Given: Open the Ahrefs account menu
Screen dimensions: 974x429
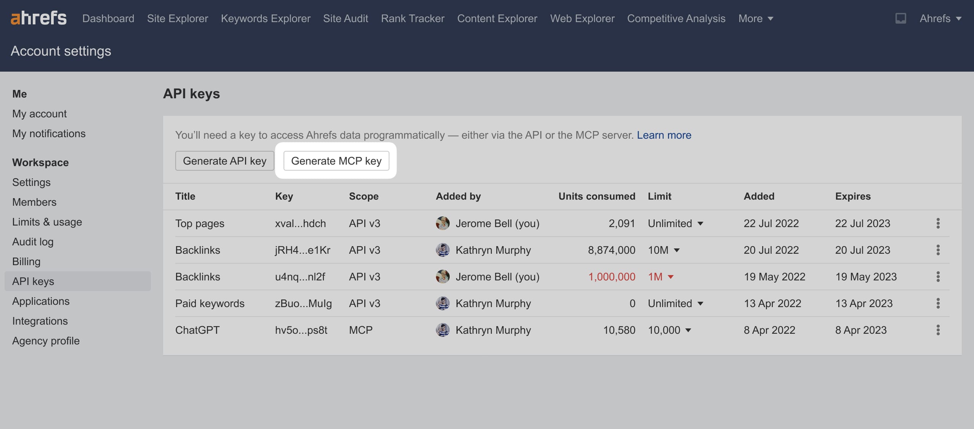Looking at the screenshot, I should point(940,18).
